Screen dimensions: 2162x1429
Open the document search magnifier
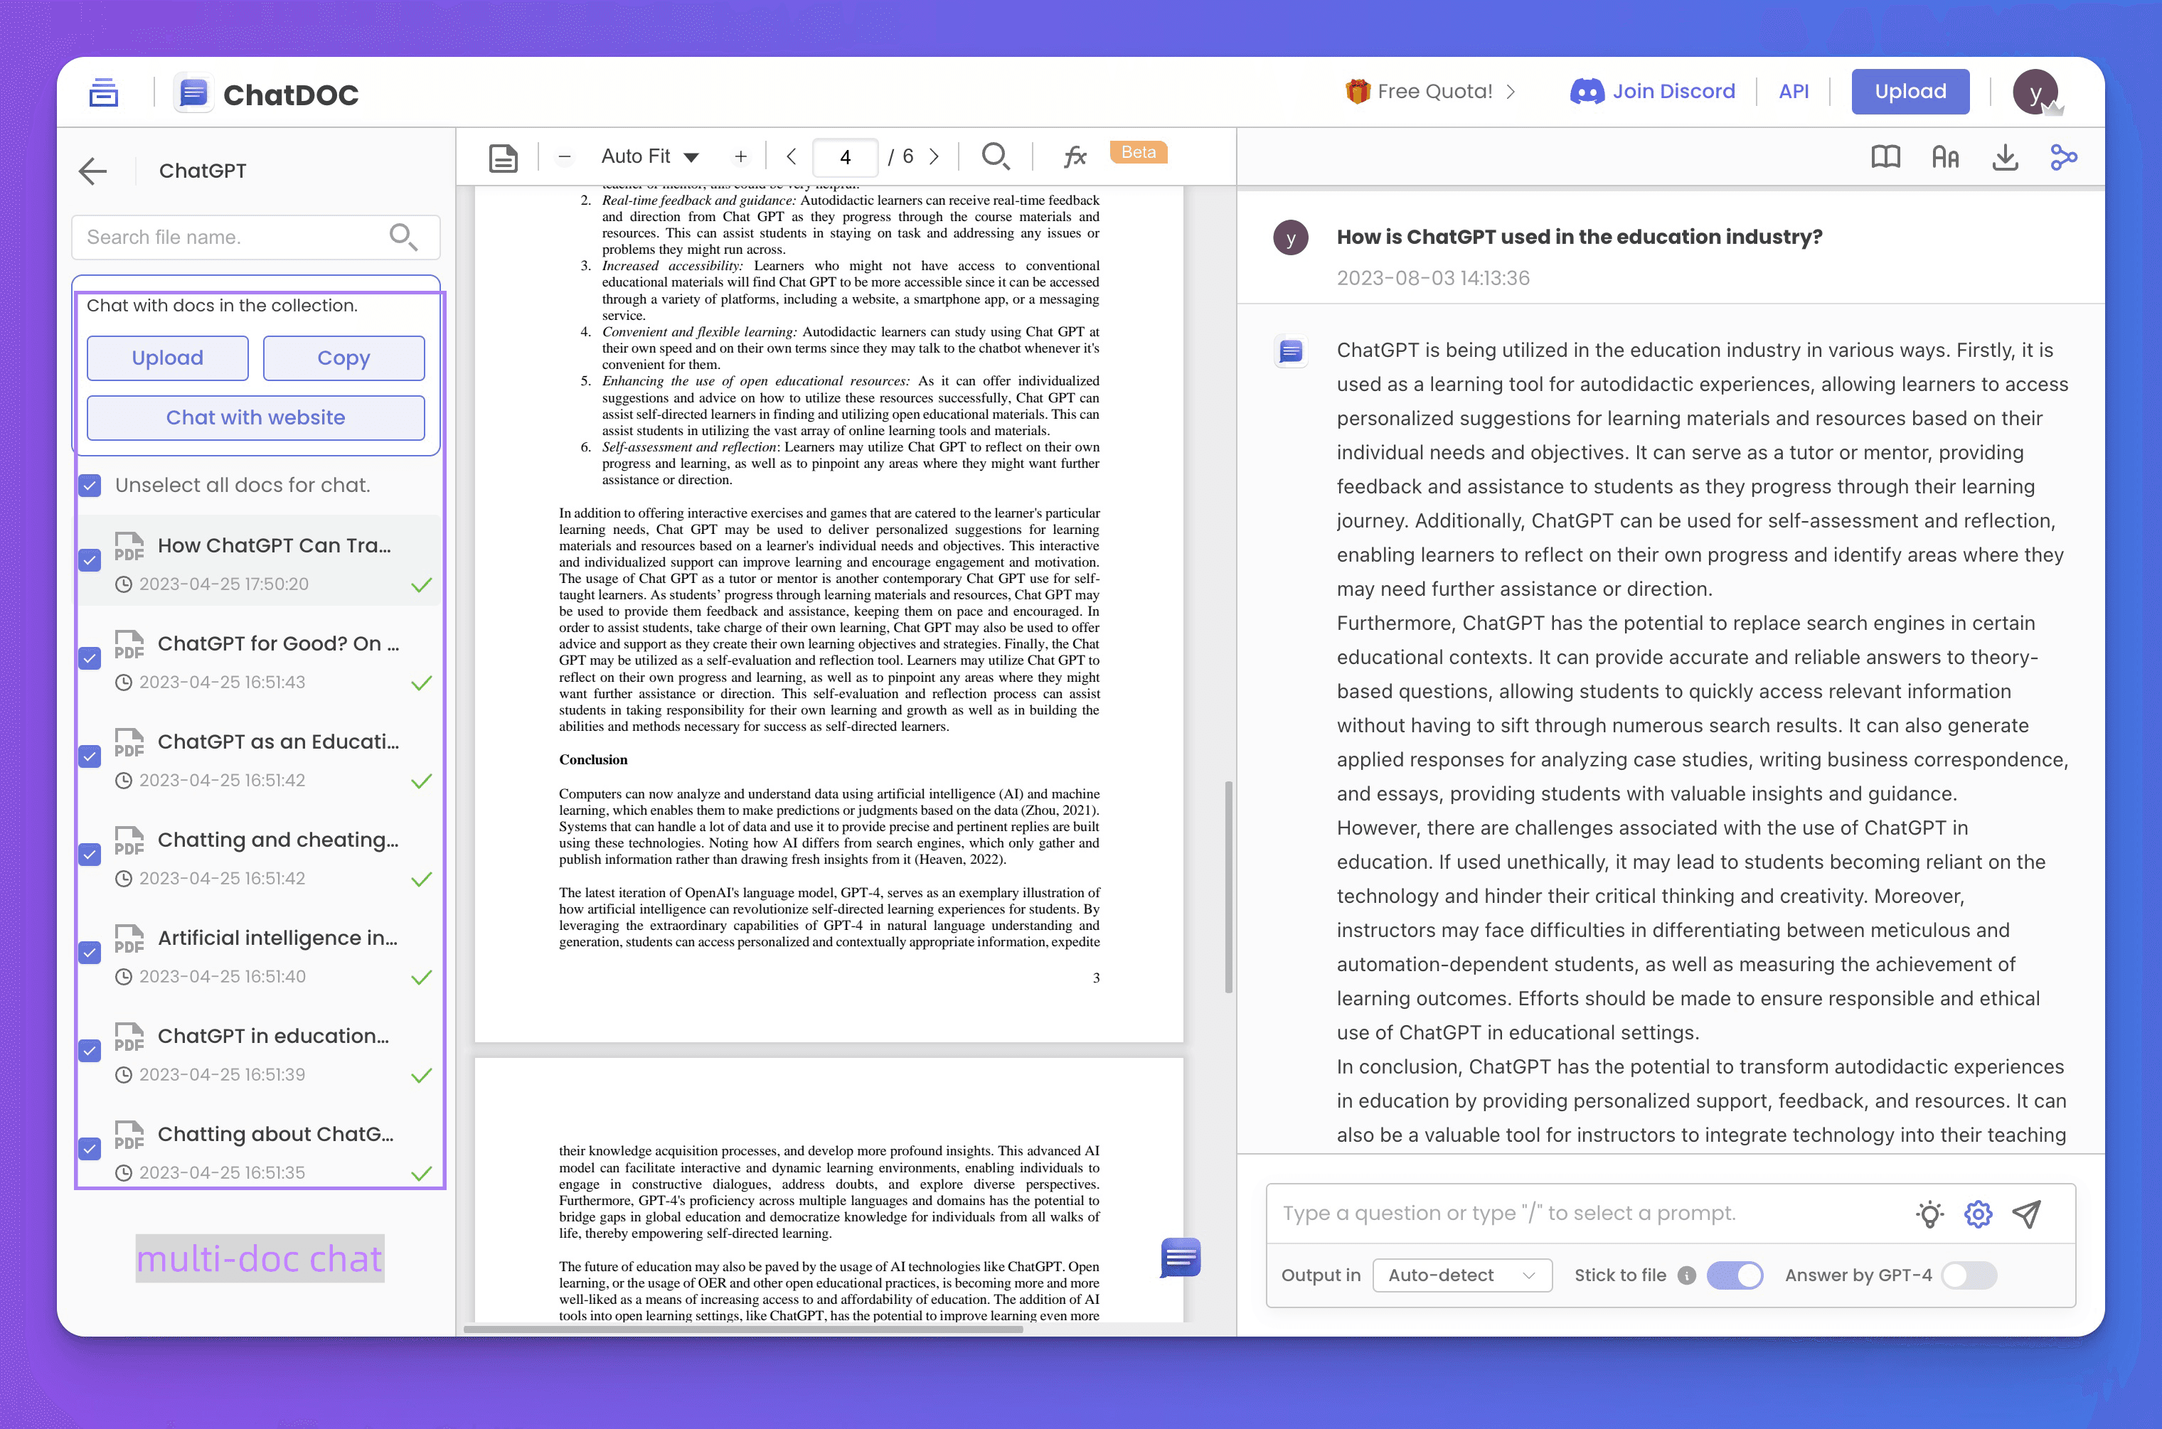(x=994, y=156)
